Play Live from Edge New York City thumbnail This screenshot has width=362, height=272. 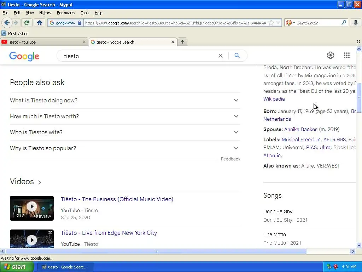tap(32, 239)
